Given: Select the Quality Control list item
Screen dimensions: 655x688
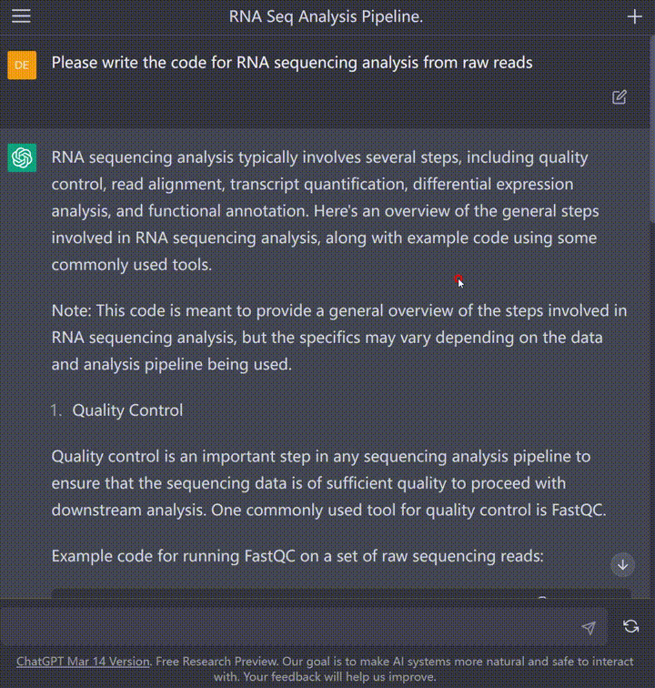Looking at the screenshot, I should [127, 410].
